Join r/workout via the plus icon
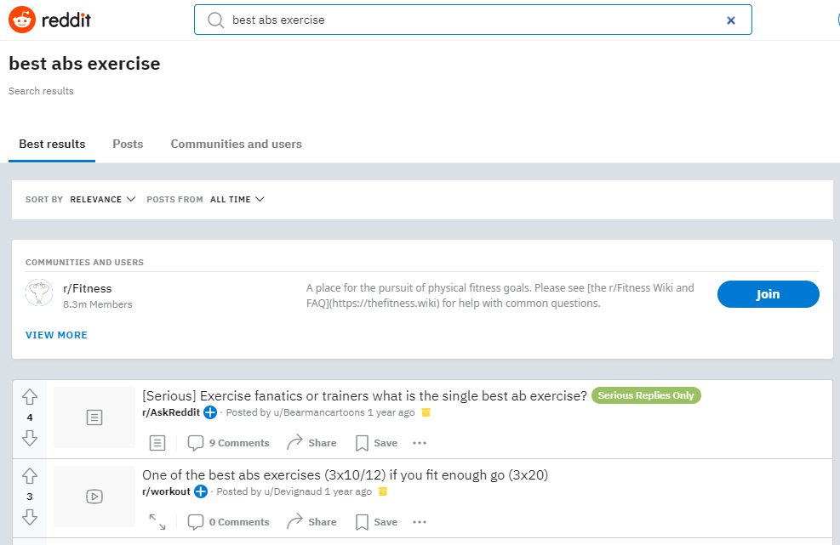Image resolution: width=840 pixels, height=545 pixels. pyautogui.click(x=200, y=491)
